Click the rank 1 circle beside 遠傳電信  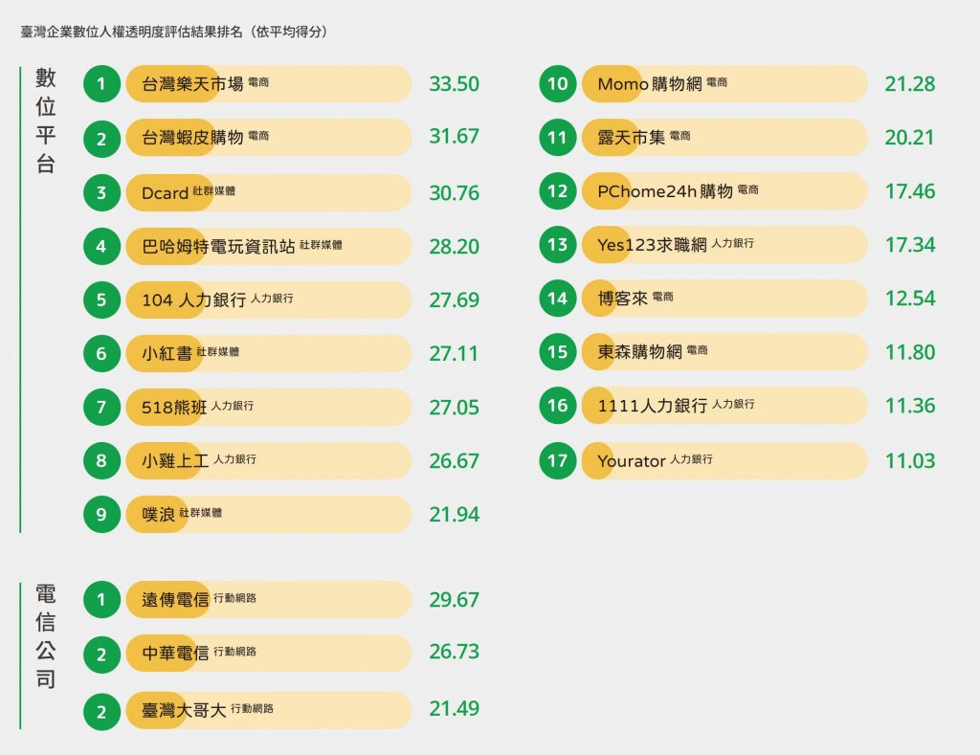(x=101, y=600)
